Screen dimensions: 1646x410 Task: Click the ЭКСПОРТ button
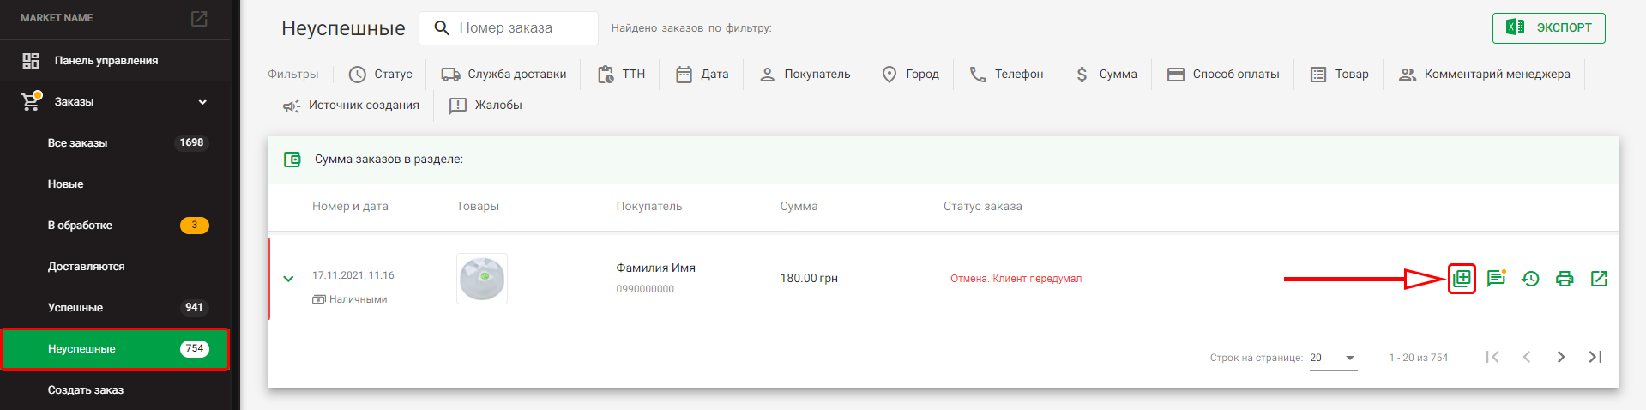pyautogui.click(x=1548, y=27)
